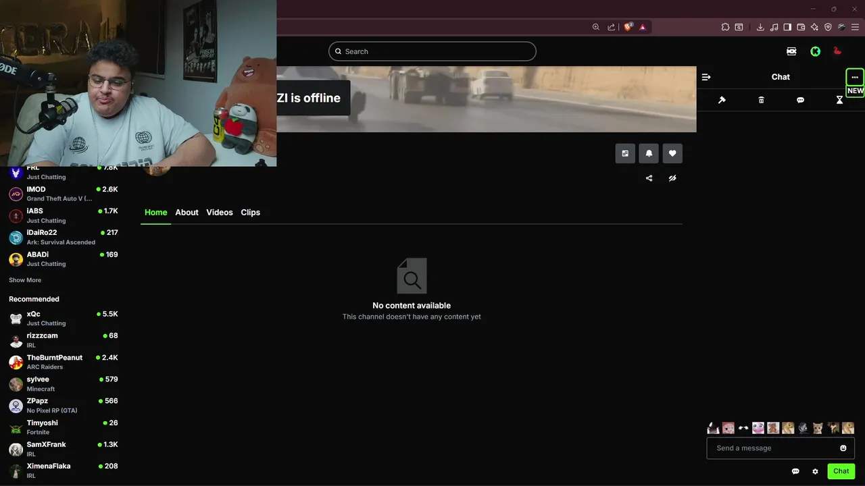Click the list icon button beside bell
Viewport: 865px width, 486px height.
tap(625, 153)
